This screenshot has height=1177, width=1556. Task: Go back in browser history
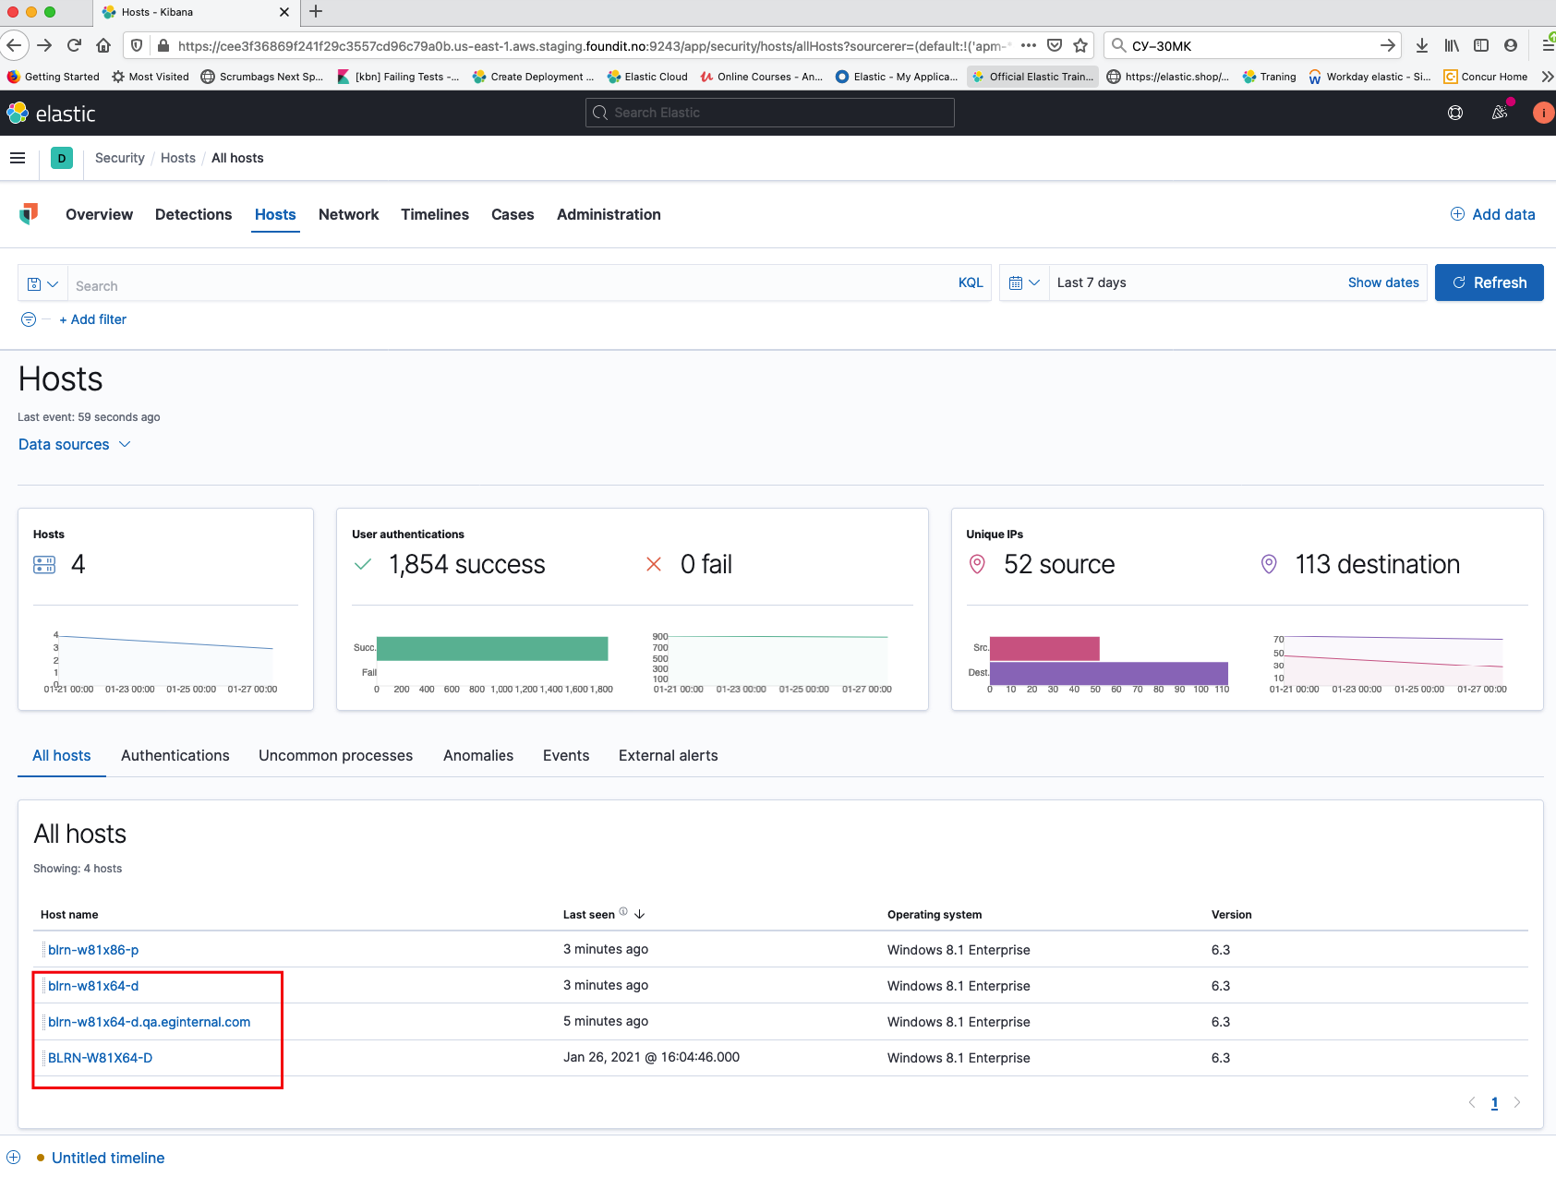14,45
